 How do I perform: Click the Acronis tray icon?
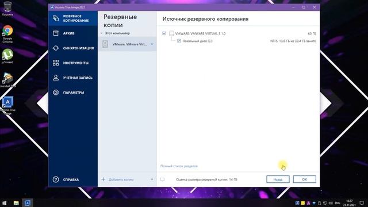297,203
